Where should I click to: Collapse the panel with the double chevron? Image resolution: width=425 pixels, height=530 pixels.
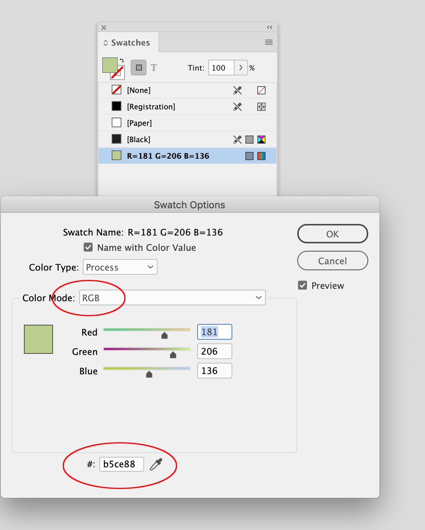[270, 27]
